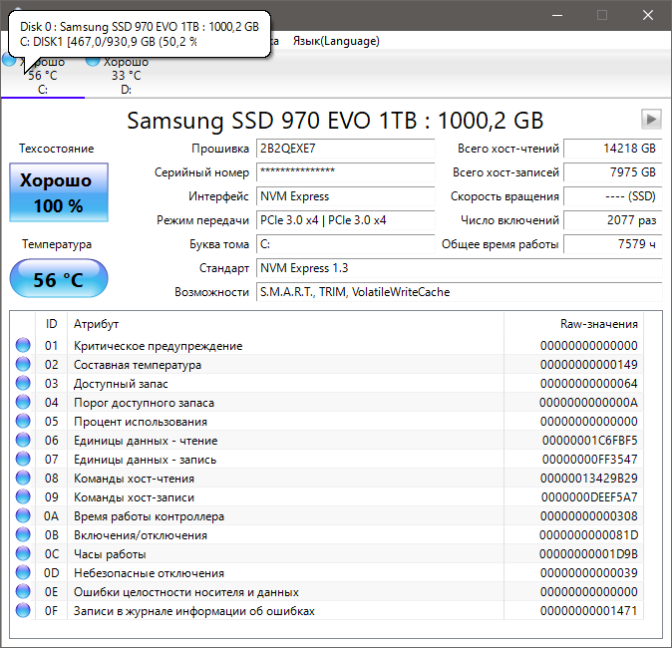672x648 pixels.
Task: Click the PCIe 3.0 x4 transfer mode field
Action: pyautogui.click(x=345, y=220)
